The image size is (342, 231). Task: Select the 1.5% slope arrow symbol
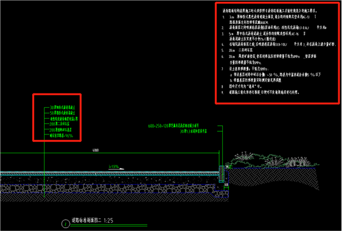[117, 168]
